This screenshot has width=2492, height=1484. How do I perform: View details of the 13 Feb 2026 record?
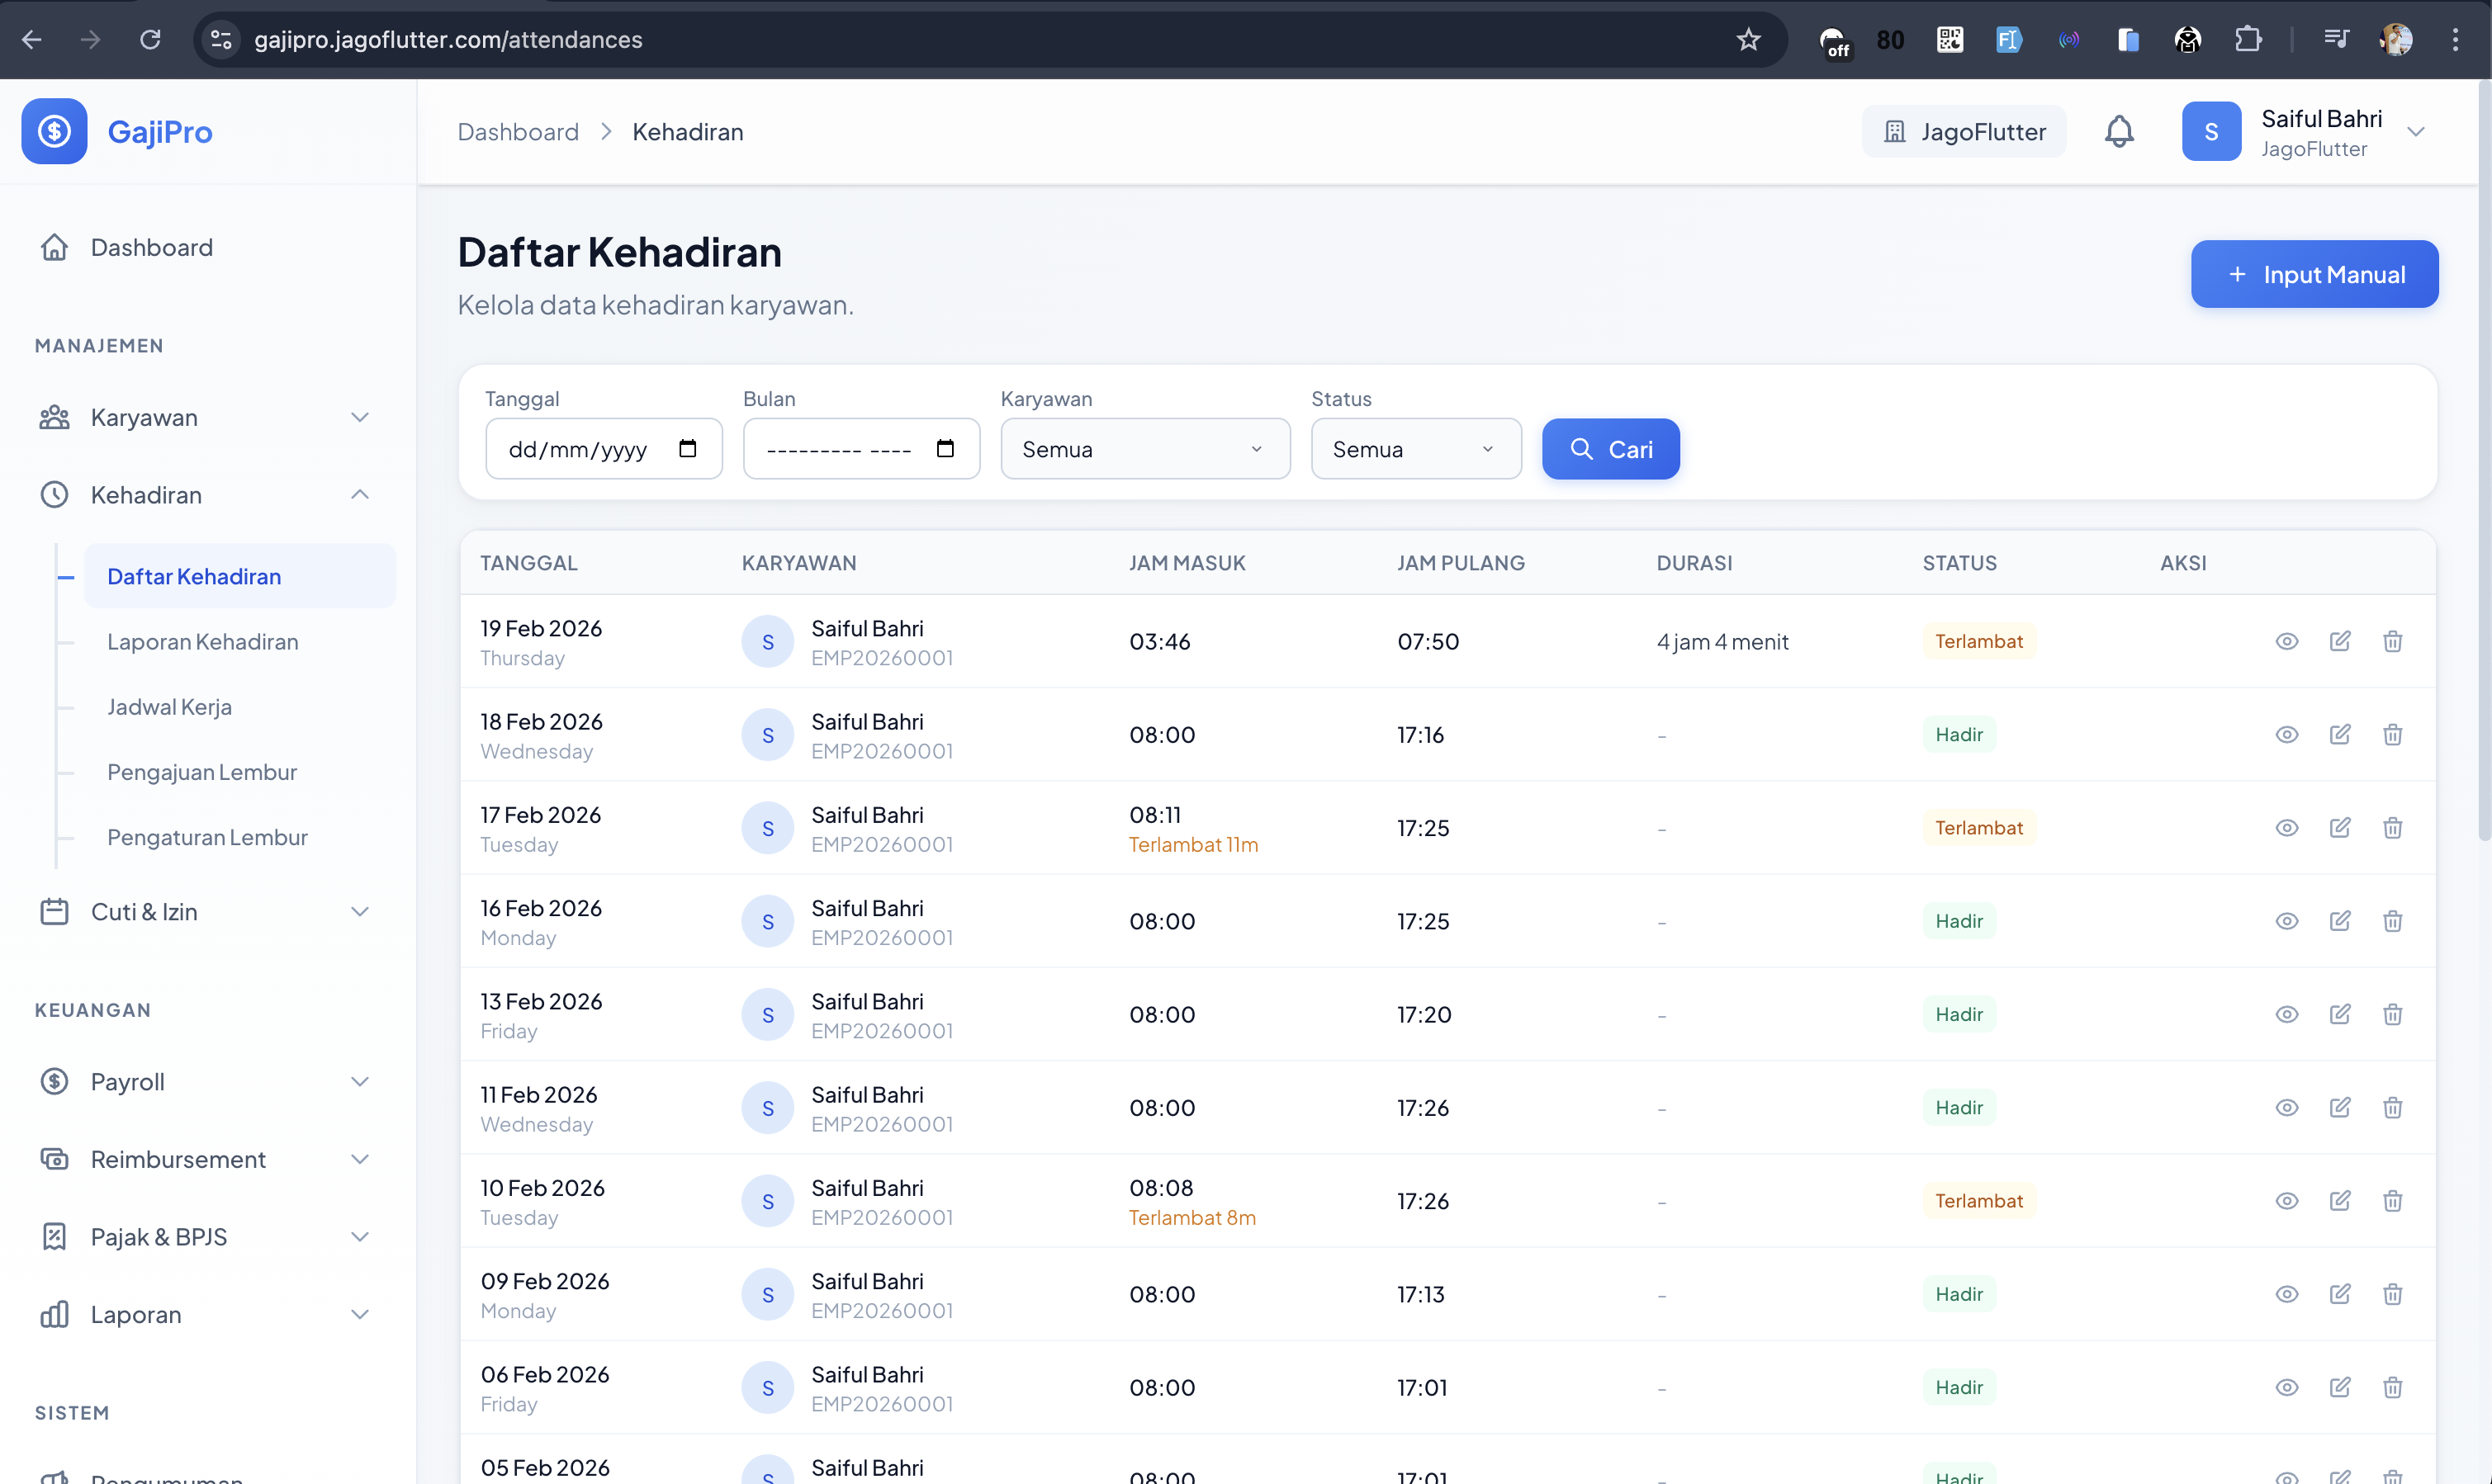[x=2287, y=1014]
